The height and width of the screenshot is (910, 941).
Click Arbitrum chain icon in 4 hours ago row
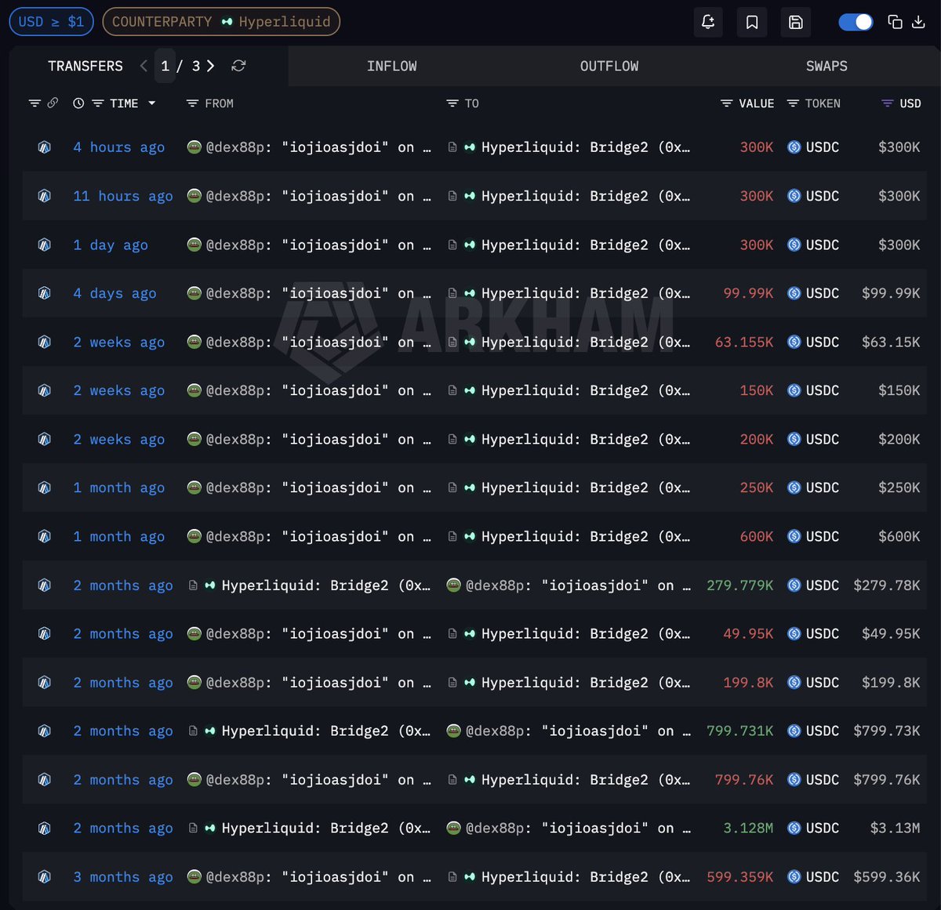coord(45,147)
